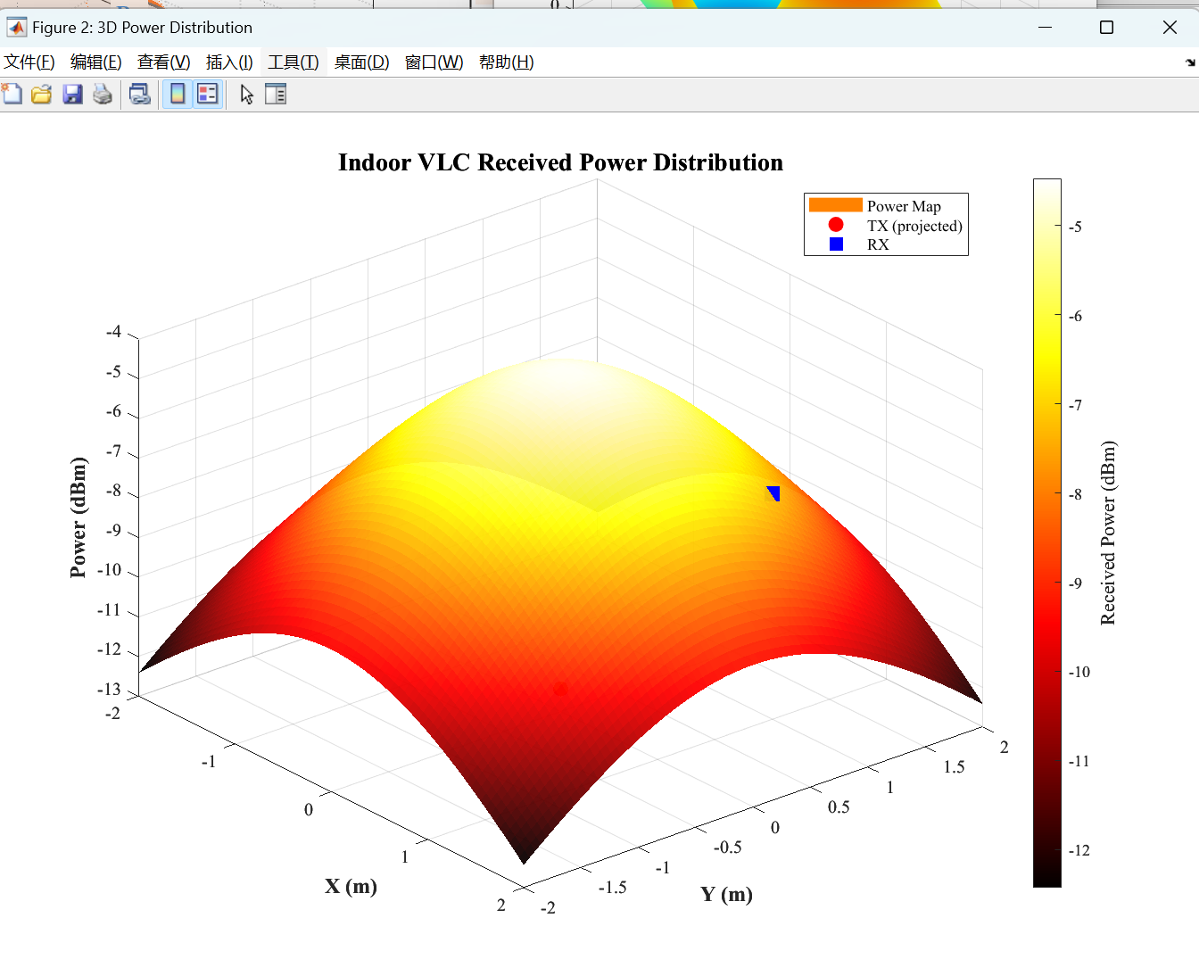Select the "Received Power (dBm)" colorbar label

point(1108,533)
